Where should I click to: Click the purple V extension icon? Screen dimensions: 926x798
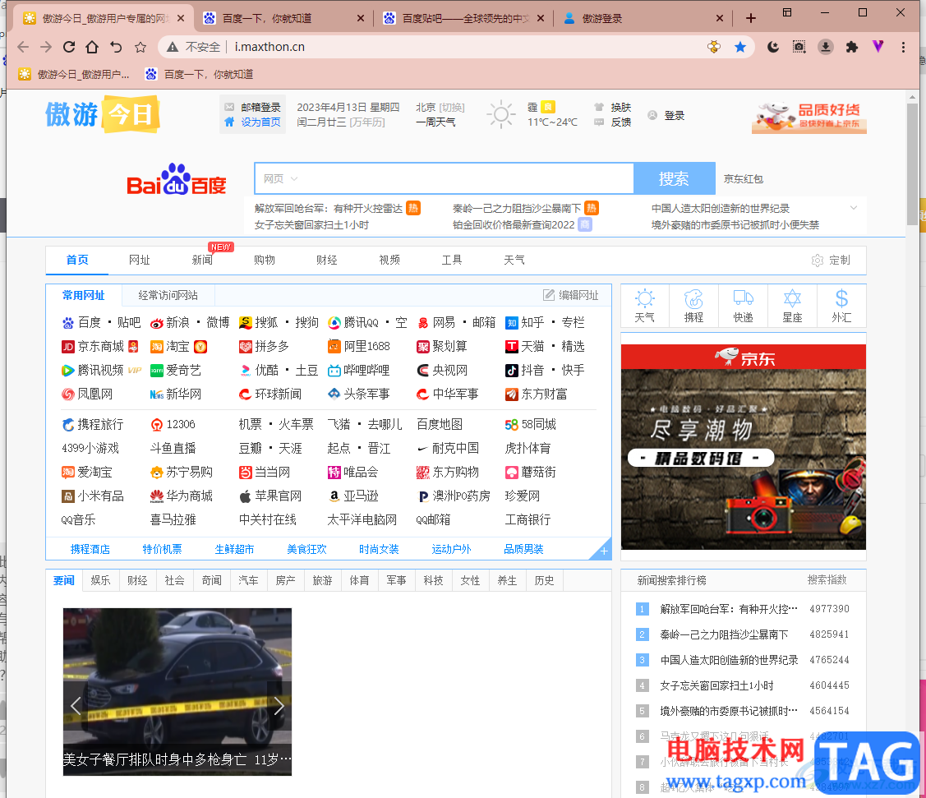coord(878,47)
